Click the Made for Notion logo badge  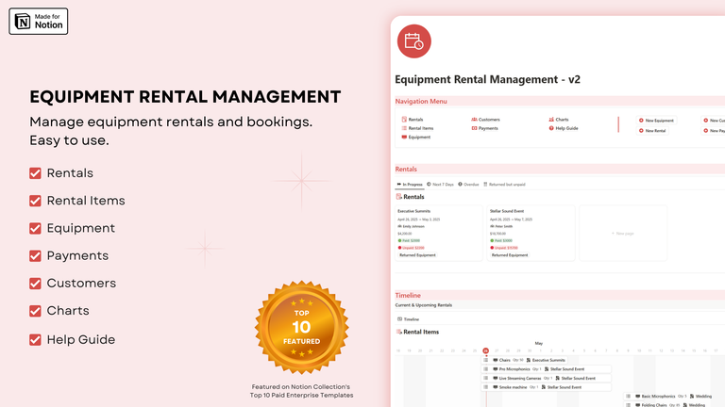pyautogui.click(x=39, y=21)
